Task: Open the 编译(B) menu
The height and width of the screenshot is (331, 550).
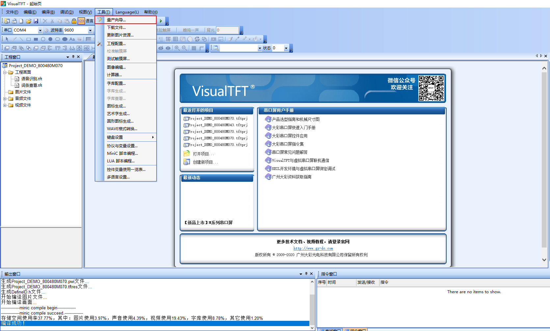Action: [x=48, y=12]
